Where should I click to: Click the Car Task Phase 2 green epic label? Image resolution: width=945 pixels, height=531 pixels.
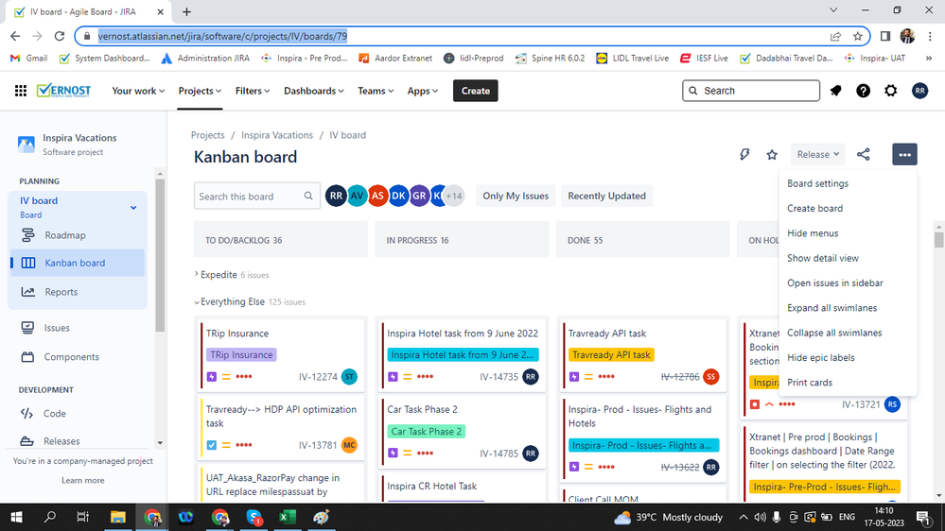click(x=426, y=431)
